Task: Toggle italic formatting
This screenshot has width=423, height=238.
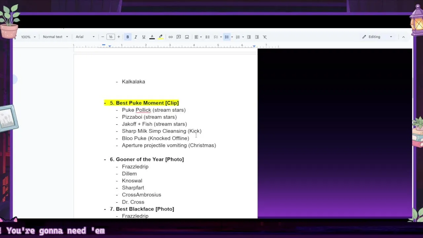Action: click(135, 37)
